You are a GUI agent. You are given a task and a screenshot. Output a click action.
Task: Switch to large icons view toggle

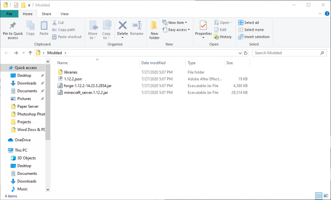(325, 196)
